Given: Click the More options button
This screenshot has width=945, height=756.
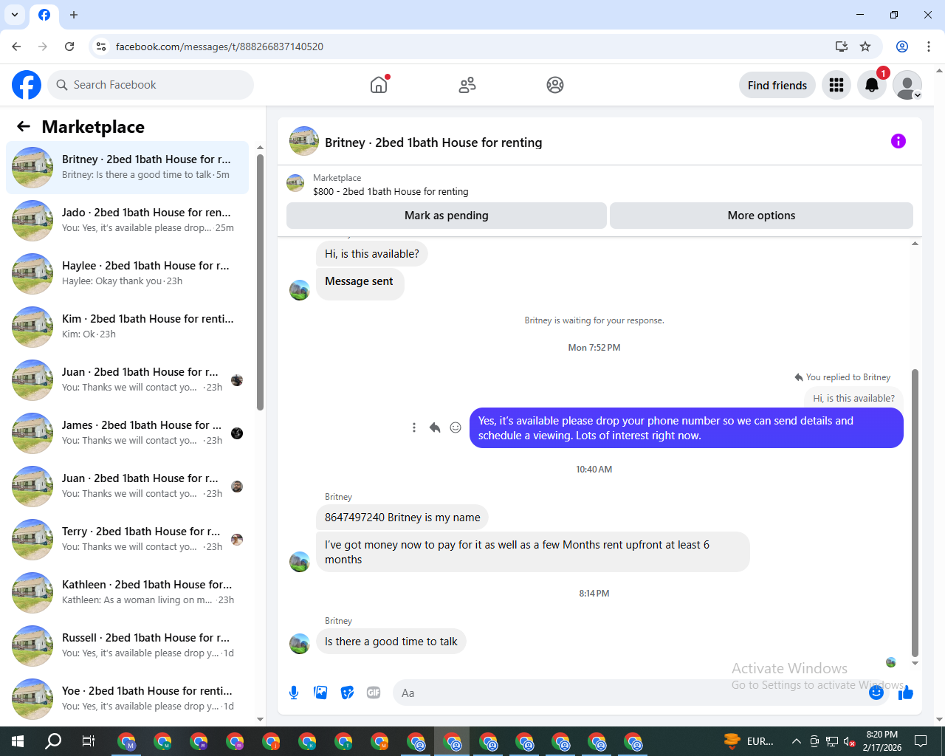Looking at the screenshot, I should (761, 216).
